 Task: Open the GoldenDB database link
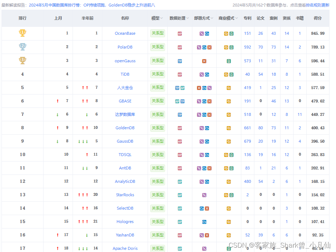pyautogui.click(x=125, y=128)
